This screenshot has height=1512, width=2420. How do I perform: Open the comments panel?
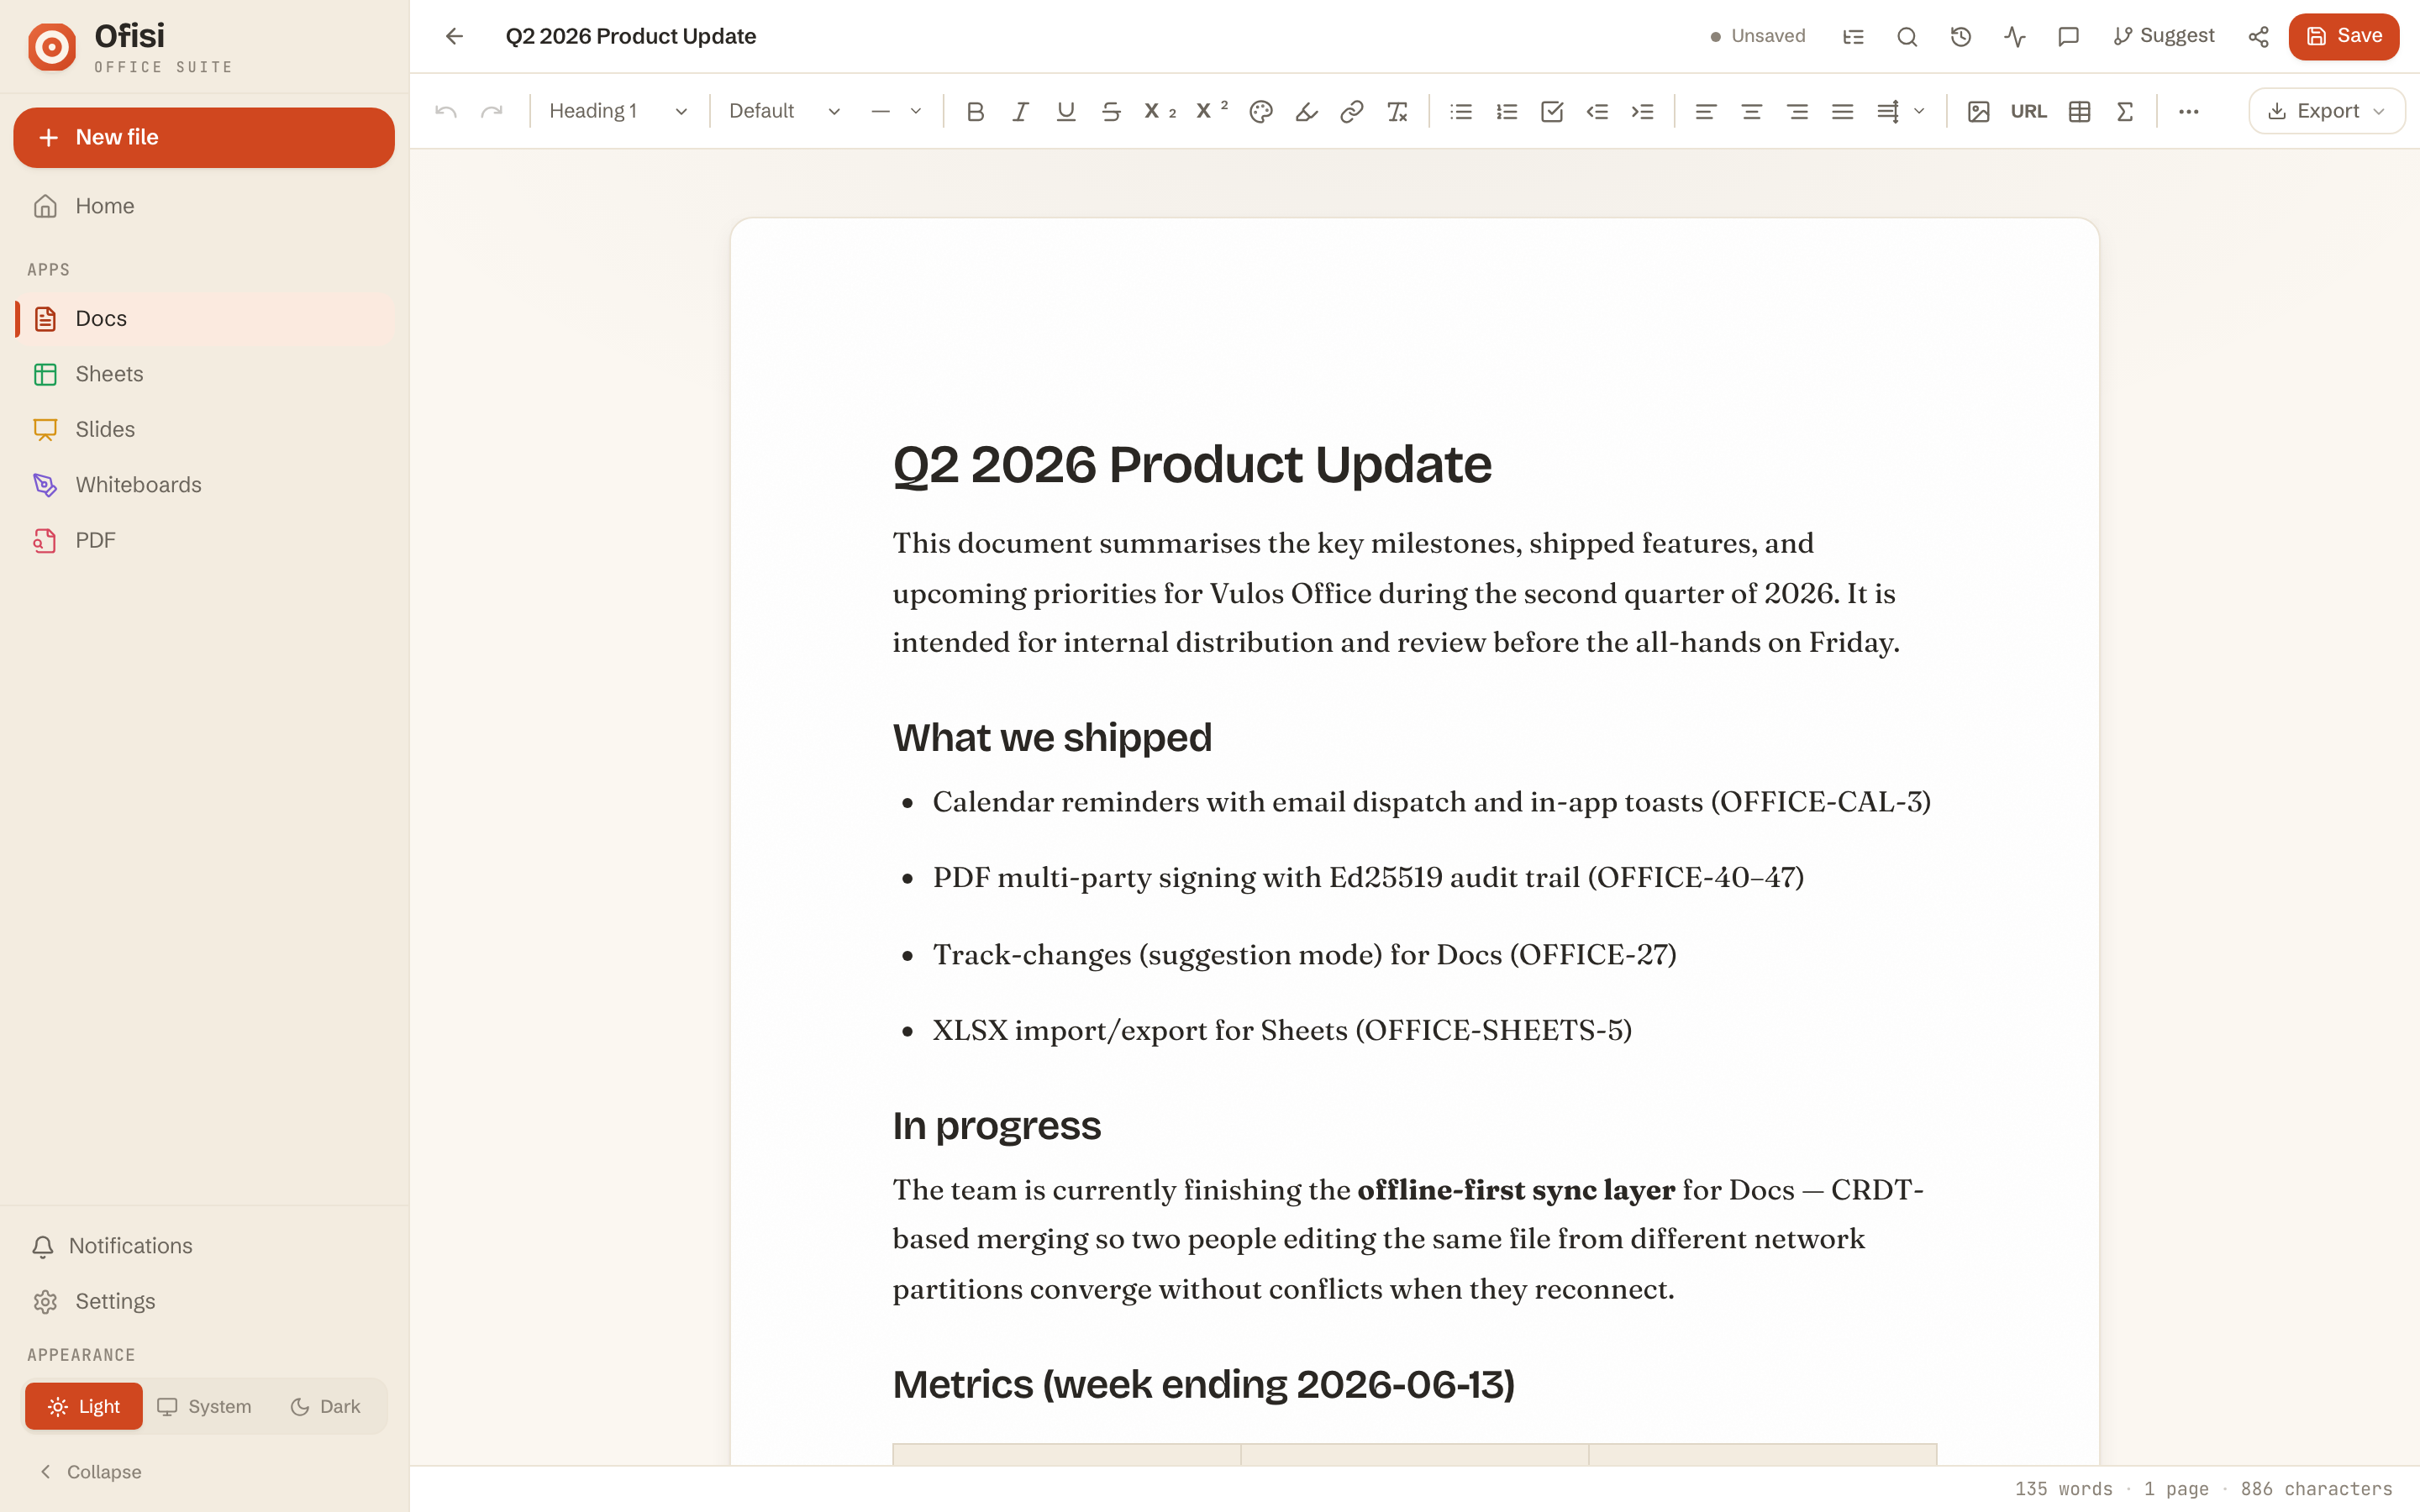click(x=2069, y=36)
